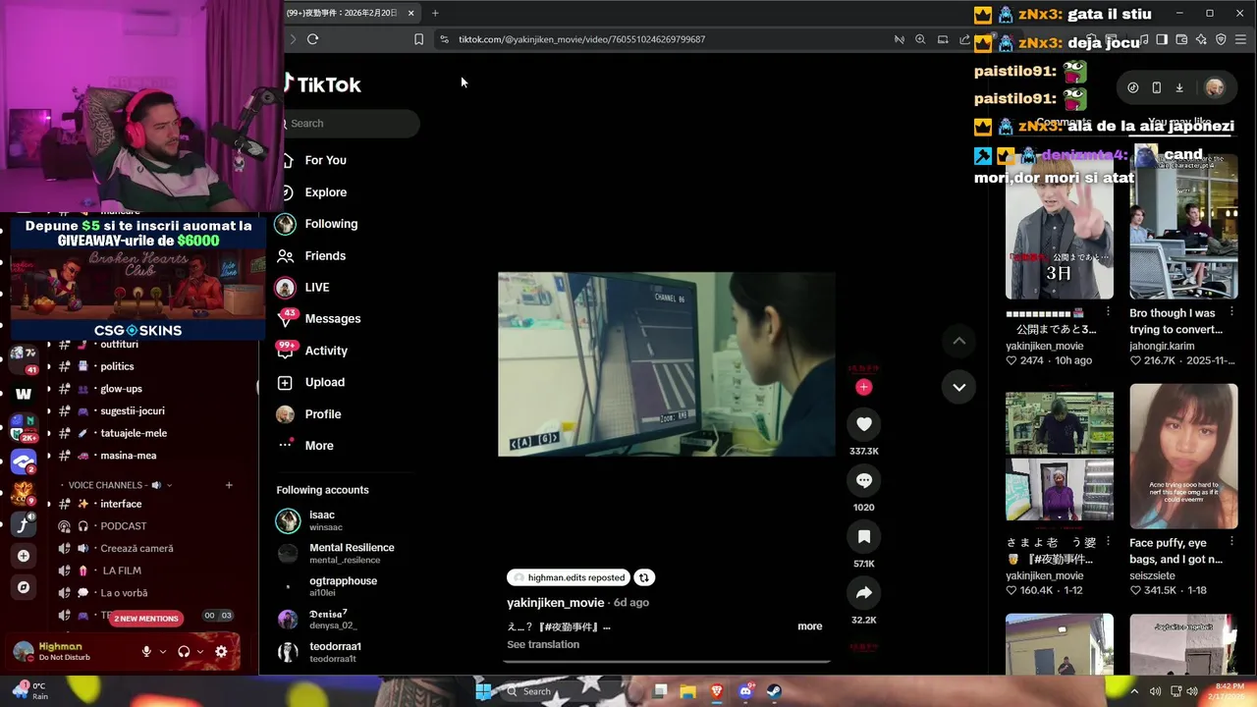Expand Discord microphone input options arrow

tap(162, 651)
